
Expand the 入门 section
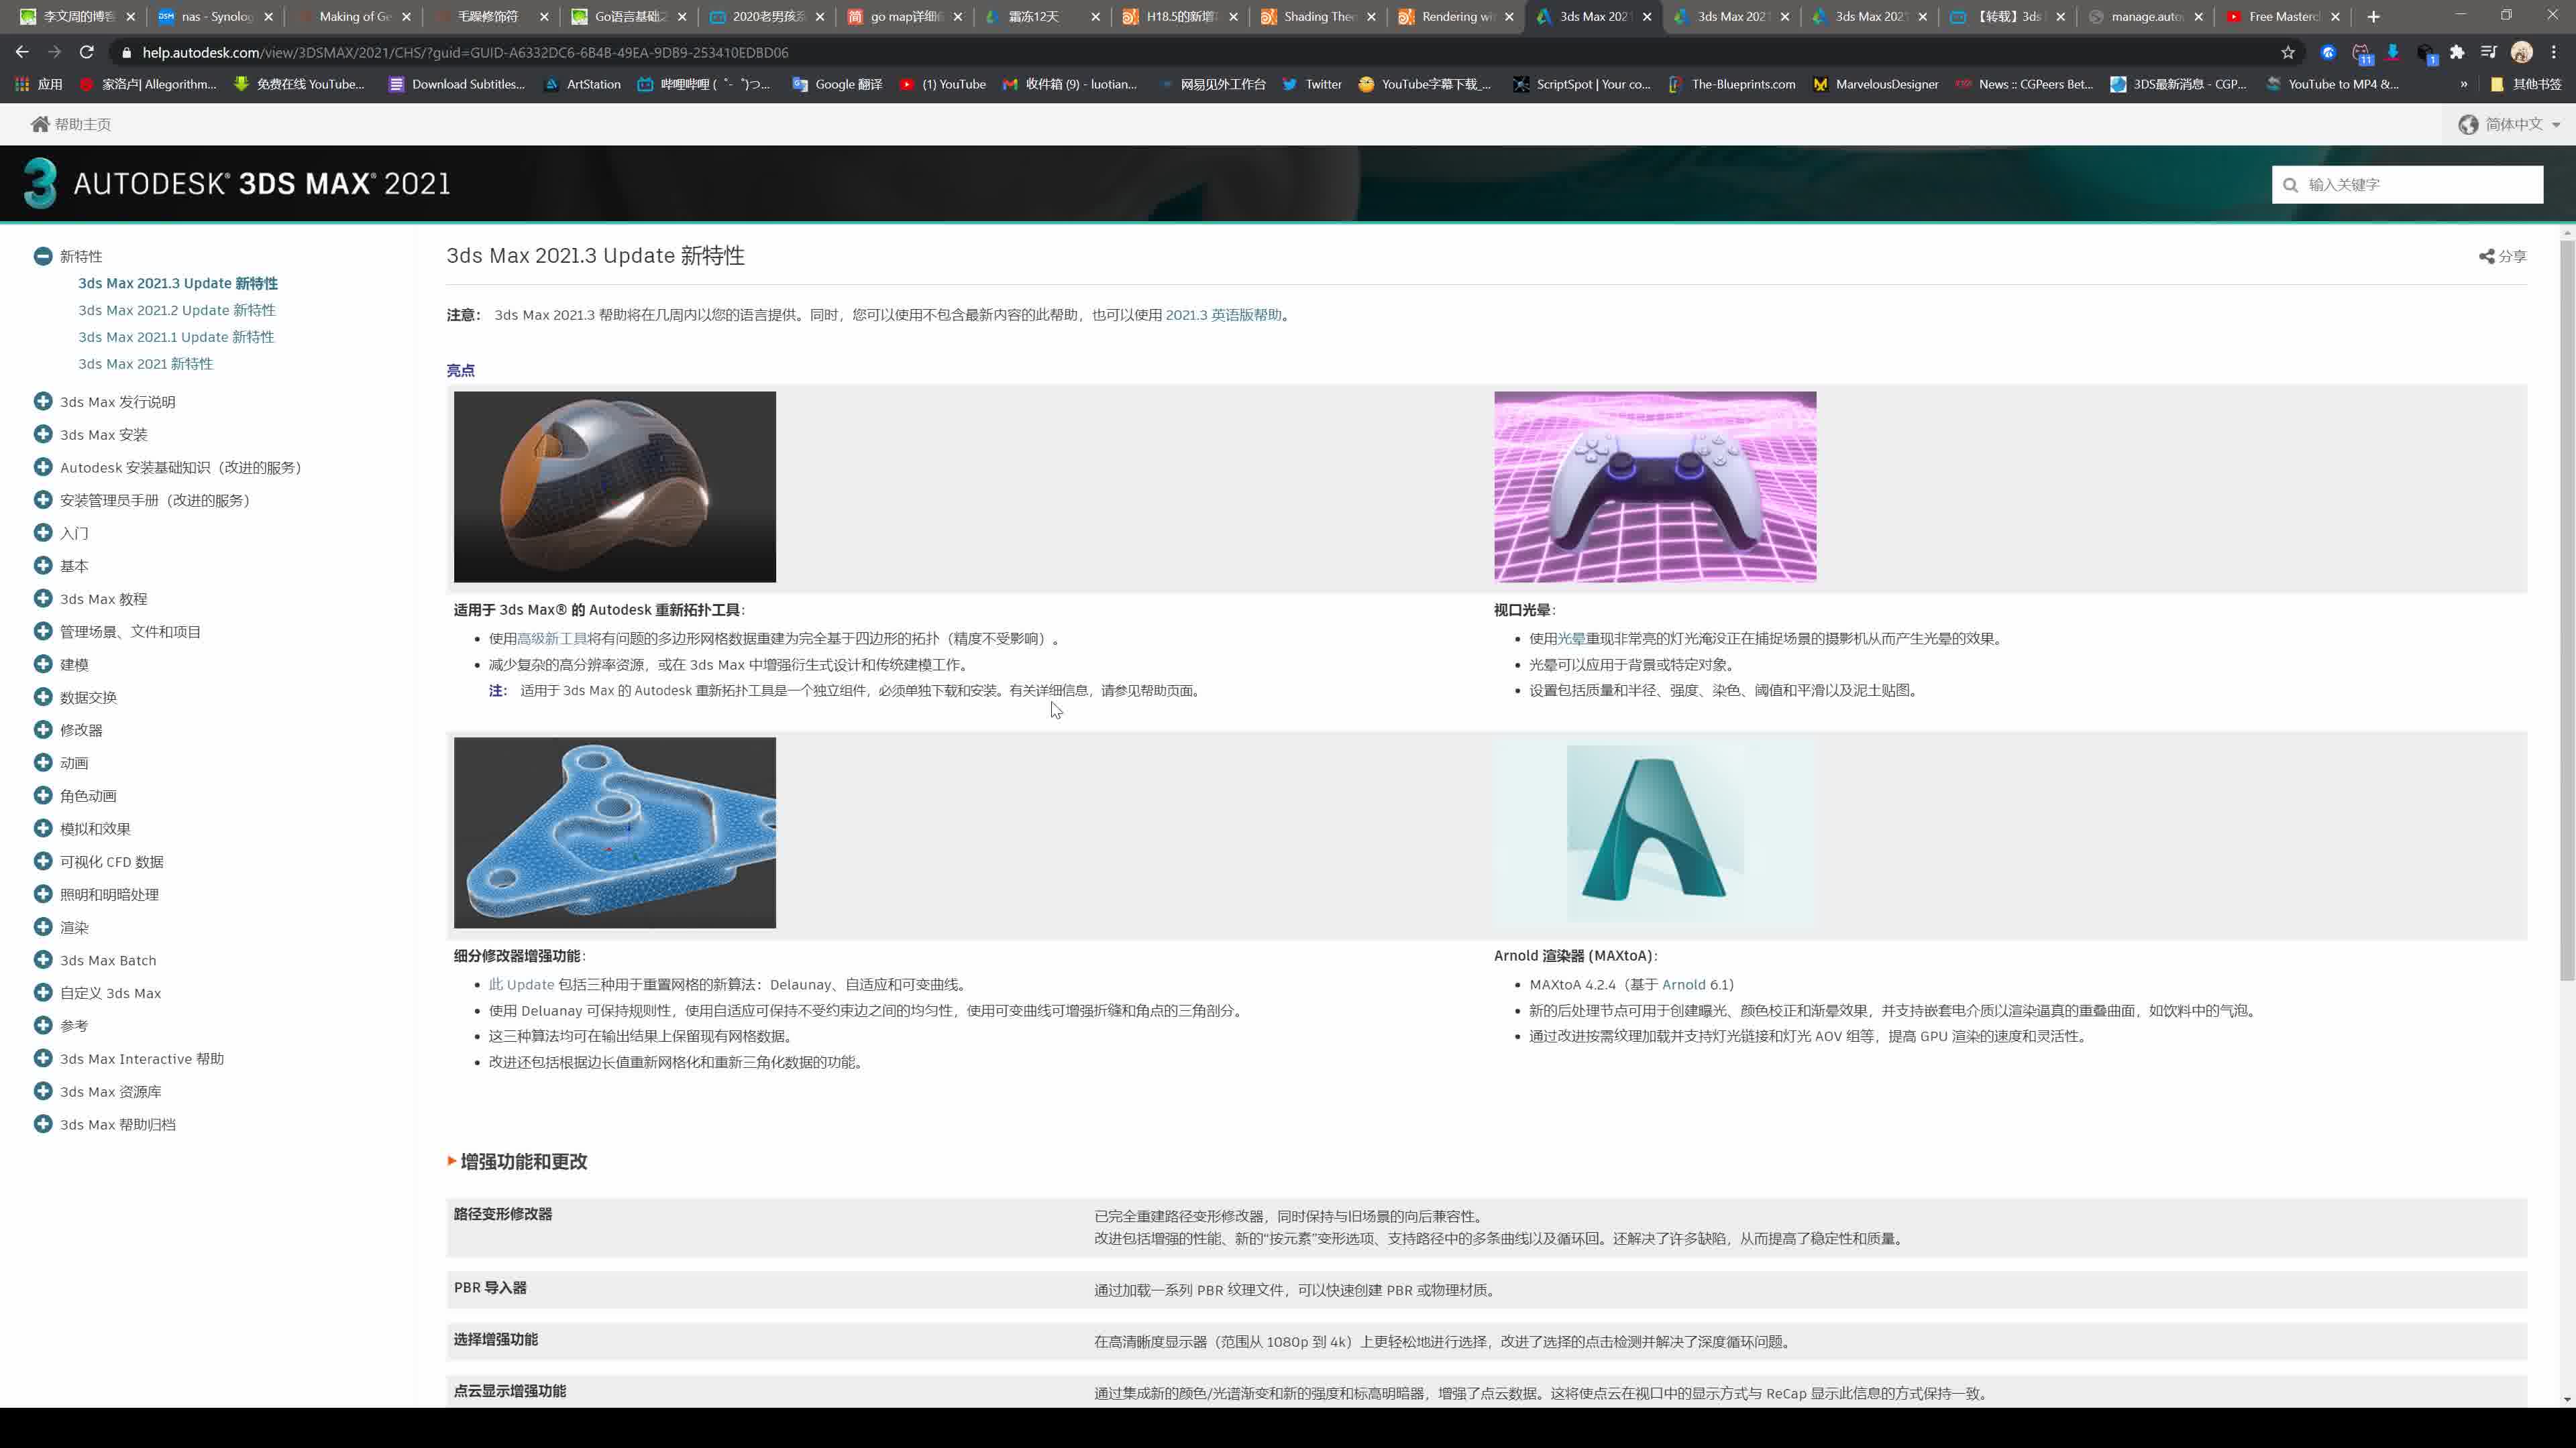(x=43, y=533)
